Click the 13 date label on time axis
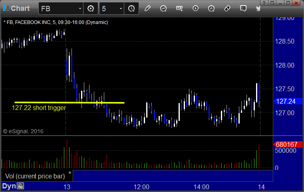The height and width of the screenshot is (192, 304). tap(67, 187)
